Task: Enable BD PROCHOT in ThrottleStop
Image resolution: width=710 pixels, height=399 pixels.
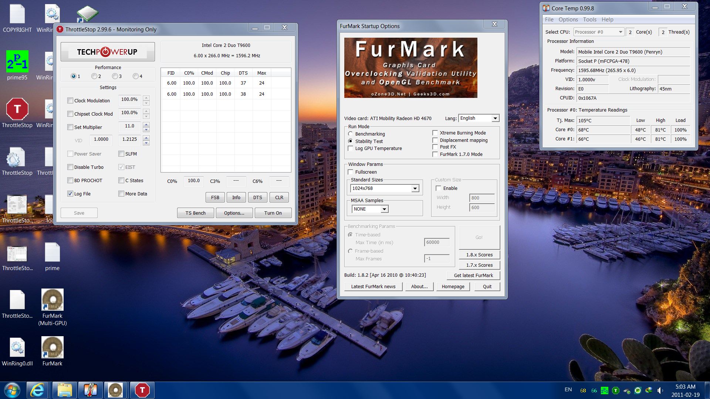Action: (x=70, y=180)
